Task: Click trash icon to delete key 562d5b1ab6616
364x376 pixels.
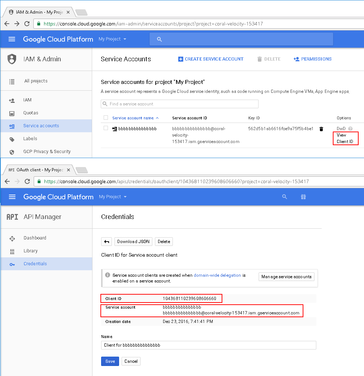Action: click(x=321, y=129)
